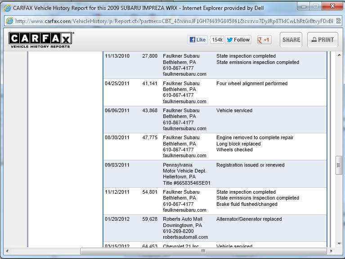Click the vertical scrollbar up arrow

coord(339,55)
